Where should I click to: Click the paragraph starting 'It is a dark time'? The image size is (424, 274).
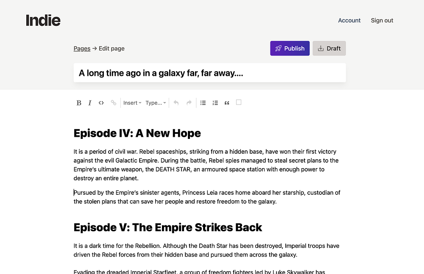207,250
